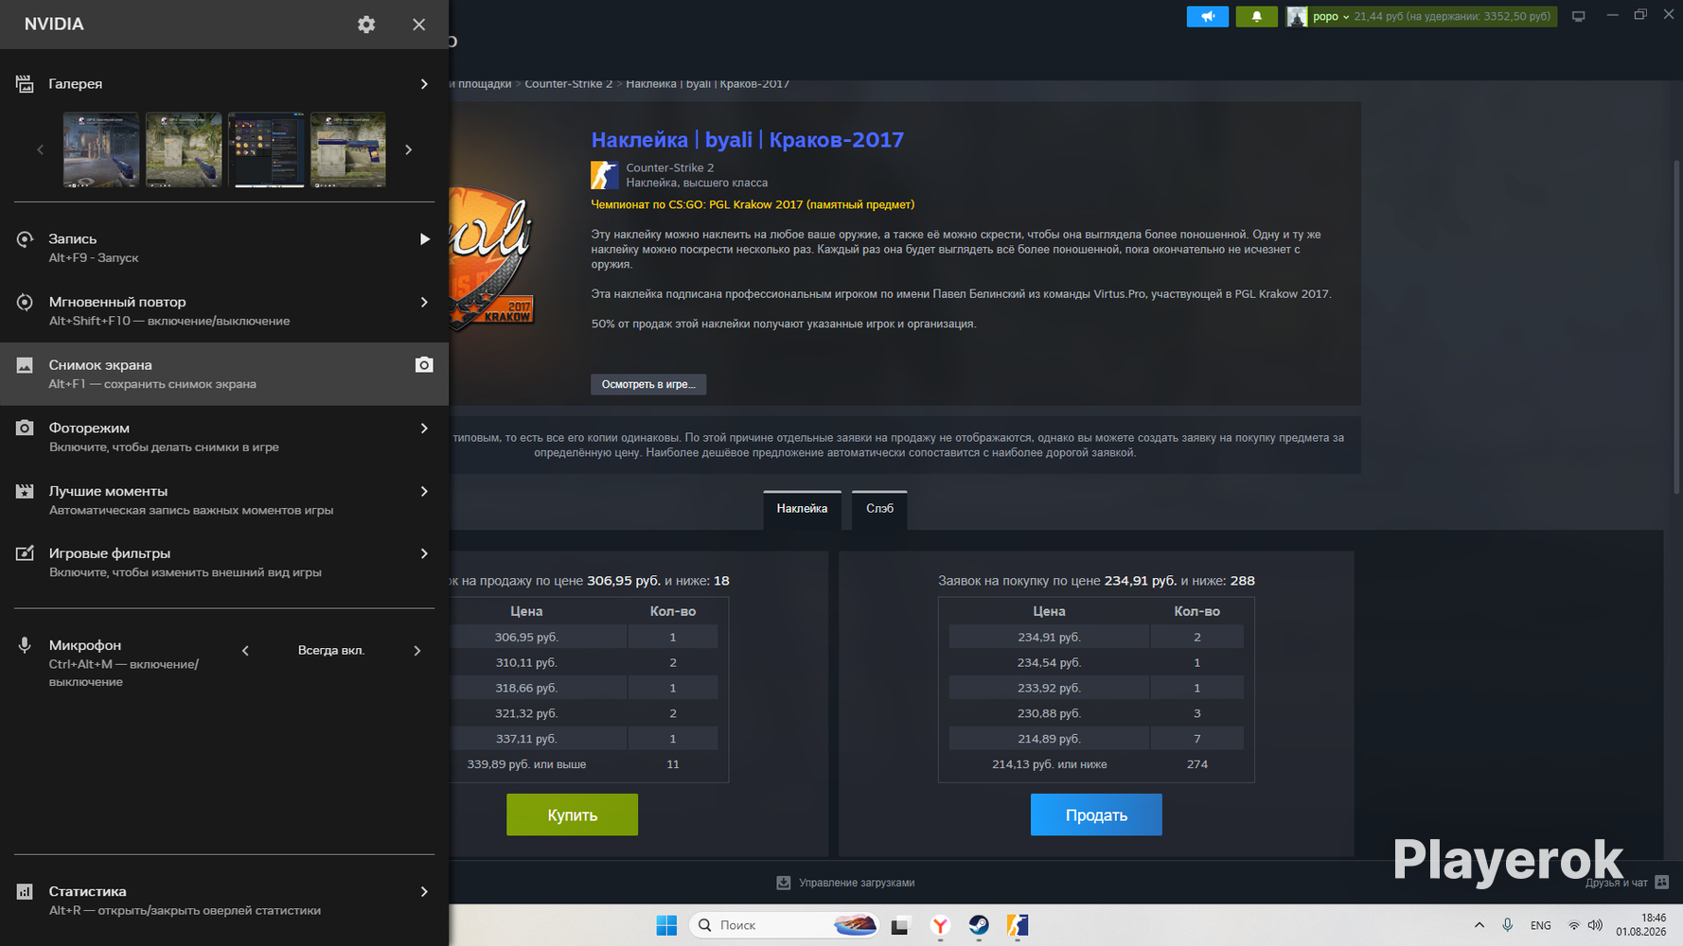The image size is (1683, 946).
Task: Click the green Купить button
Action: (572, 815)
